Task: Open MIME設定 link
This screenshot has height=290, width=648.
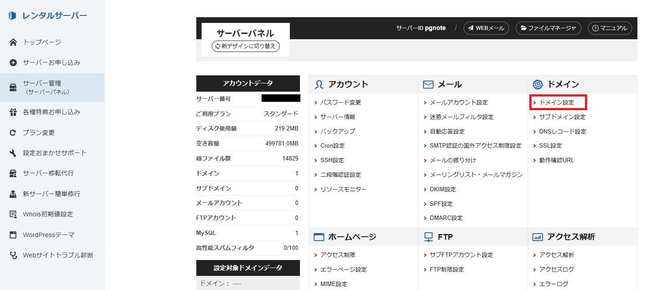Action: pos(334,284)
